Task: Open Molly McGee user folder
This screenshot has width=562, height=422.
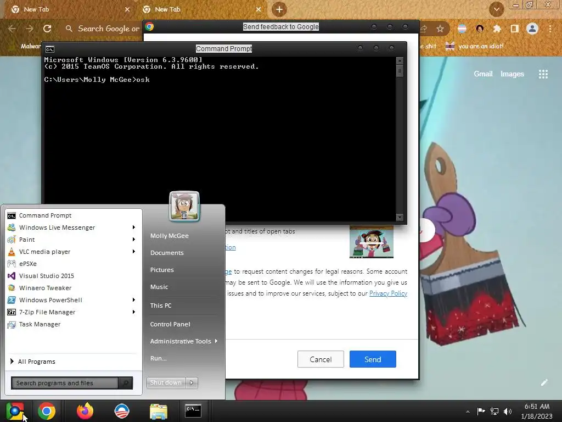Action: pyautogui.click(x=170, y=236)
